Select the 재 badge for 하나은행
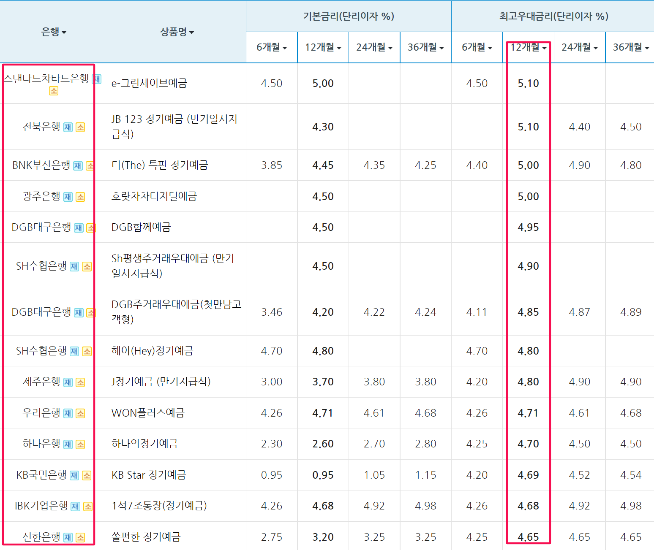 [x=68, y=444]
